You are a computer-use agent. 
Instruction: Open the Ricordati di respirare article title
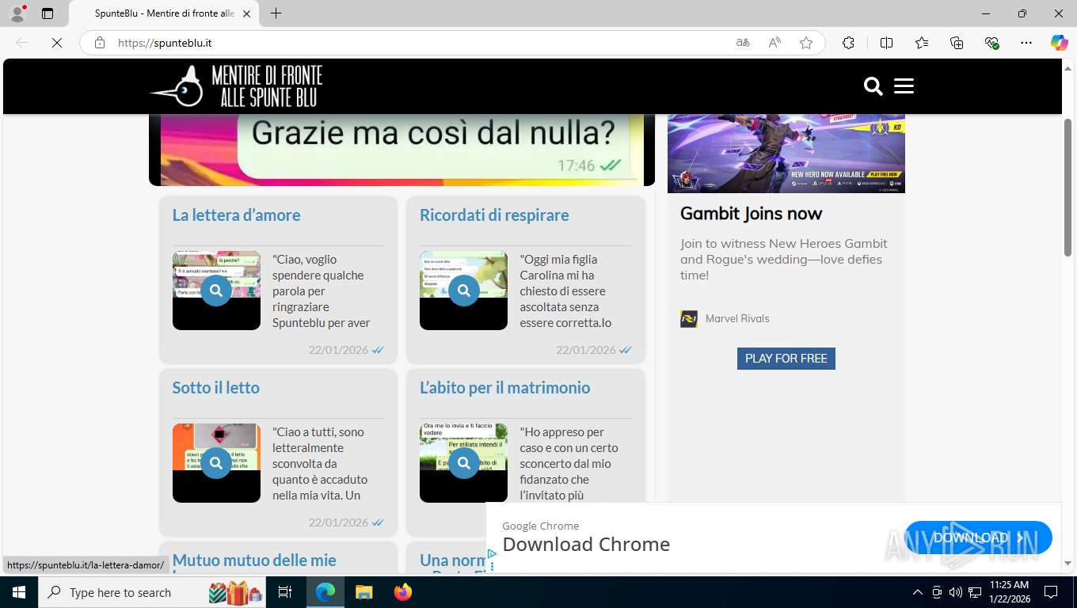coord(494,215)
